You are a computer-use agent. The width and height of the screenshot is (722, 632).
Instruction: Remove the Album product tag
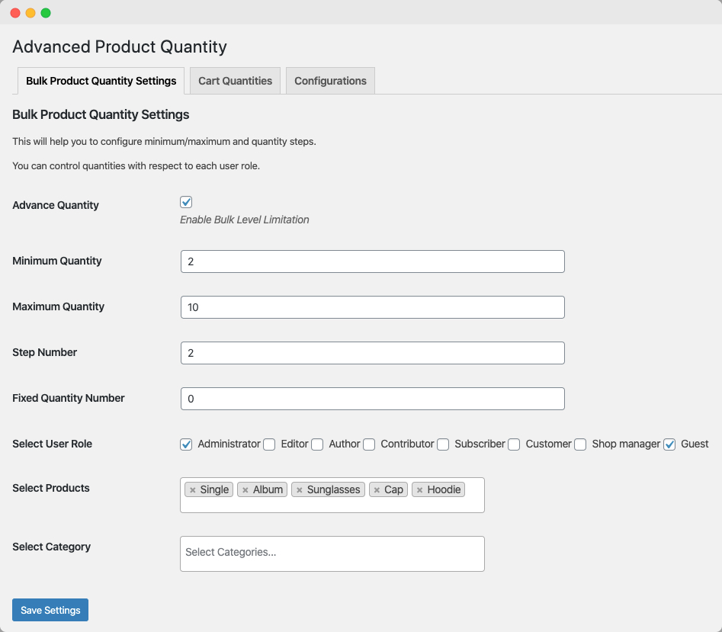tap(245, 489)
